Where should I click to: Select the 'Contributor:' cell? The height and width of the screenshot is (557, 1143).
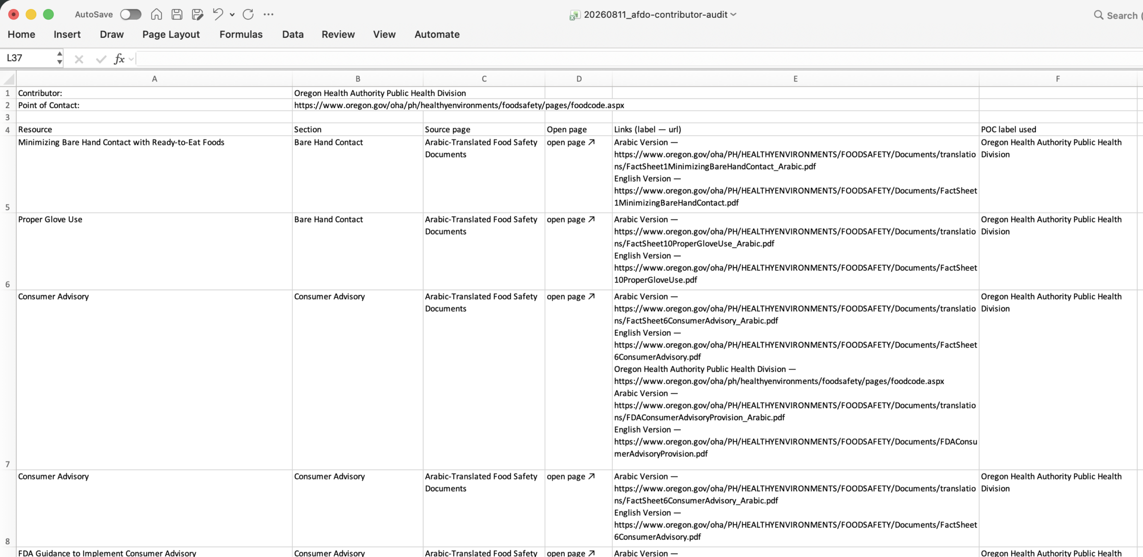[x=154, y=93]
